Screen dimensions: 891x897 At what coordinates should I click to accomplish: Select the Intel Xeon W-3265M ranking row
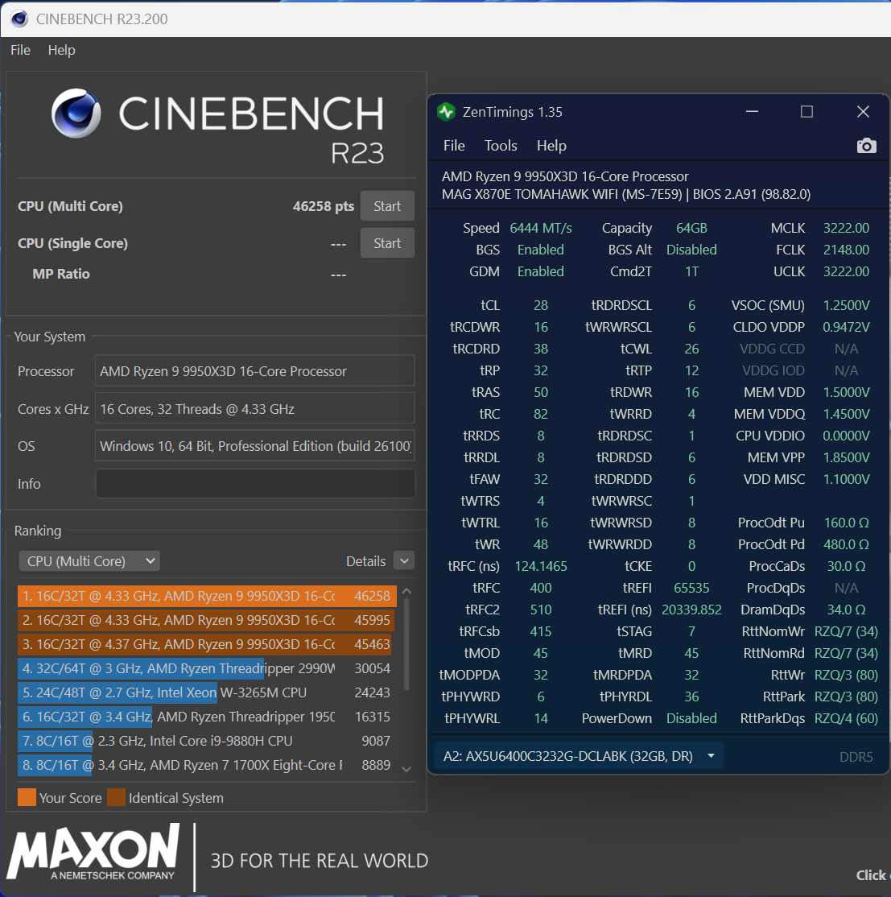[x=207, y=692]
